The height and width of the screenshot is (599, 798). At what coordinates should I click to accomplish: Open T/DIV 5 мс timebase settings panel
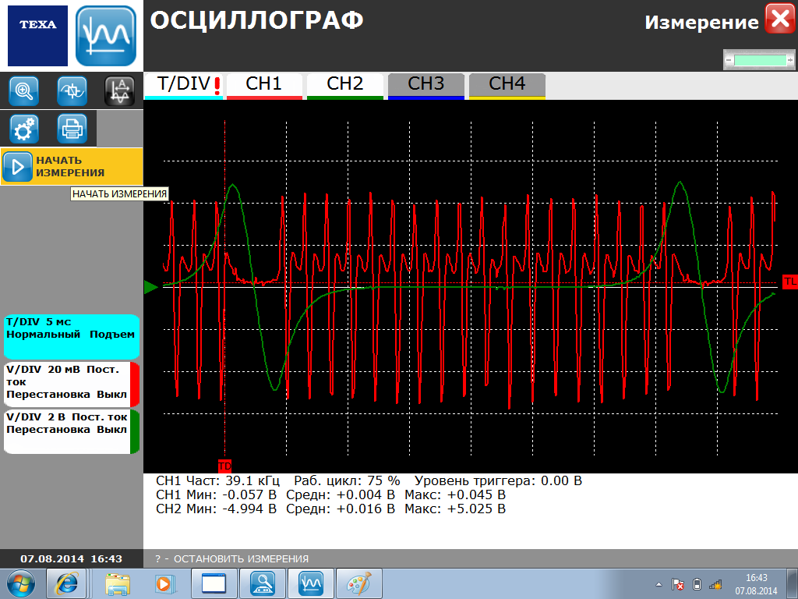click(x=70, y=336)
